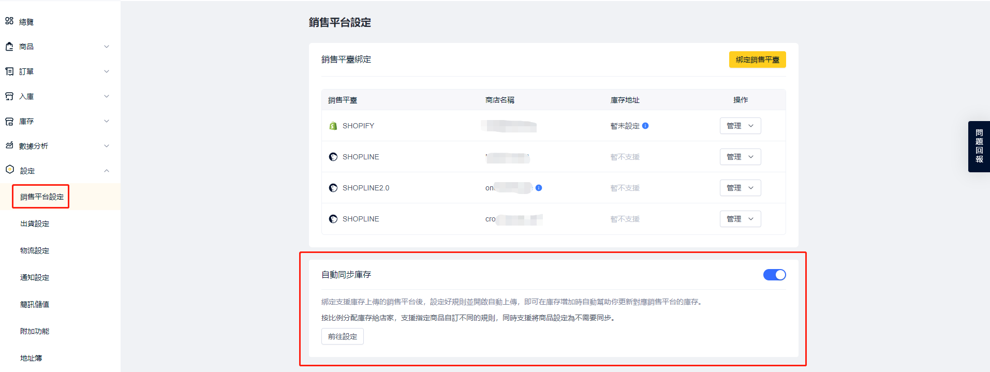This screenshot has width=990, height=372.
Task: Click the 前往設定 button
Action: tap(342, 336)
